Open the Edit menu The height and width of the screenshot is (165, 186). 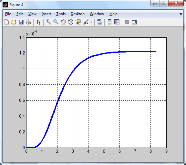pos(20,14)
